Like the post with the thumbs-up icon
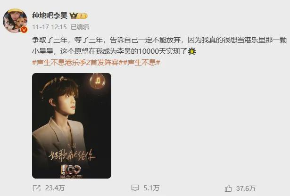Image resolution: width=290 pixels, height=196 pixels. (x=228, y=188)
